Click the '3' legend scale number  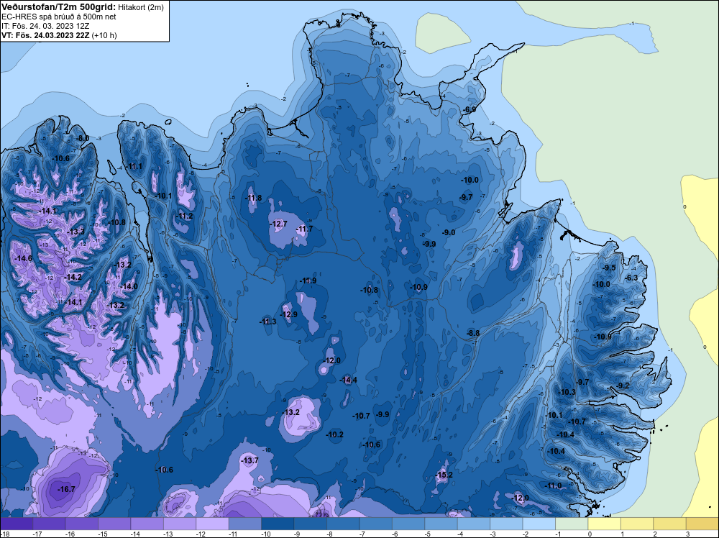pos(688,534)
